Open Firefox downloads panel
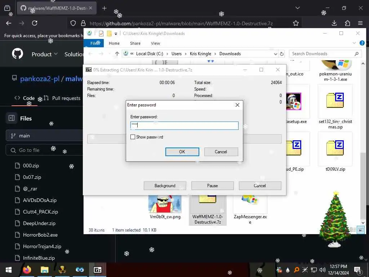 coord(334,23)
